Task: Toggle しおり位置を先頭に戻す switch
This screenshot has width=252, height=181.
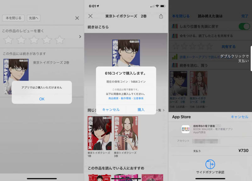Action: [244, 26]
